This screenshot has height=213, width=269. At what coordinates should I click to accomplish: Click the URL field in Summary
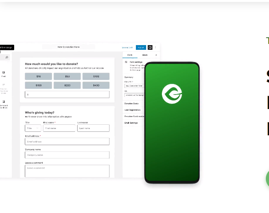(134, 95)
